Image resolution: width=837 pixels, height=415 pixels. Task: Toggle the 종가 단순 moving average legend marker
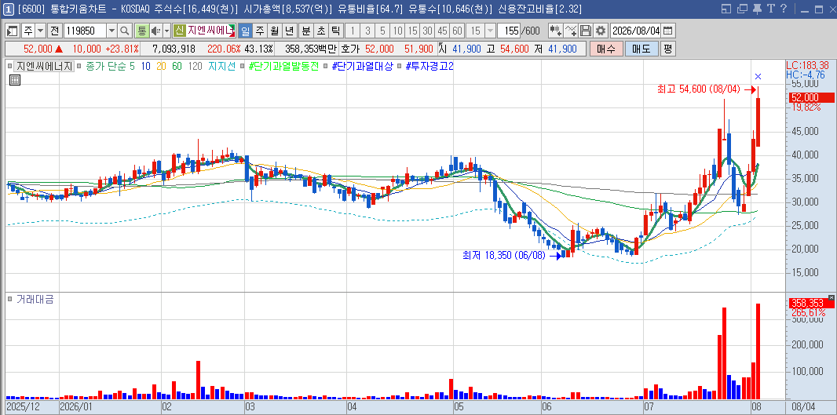click(79, 67)
